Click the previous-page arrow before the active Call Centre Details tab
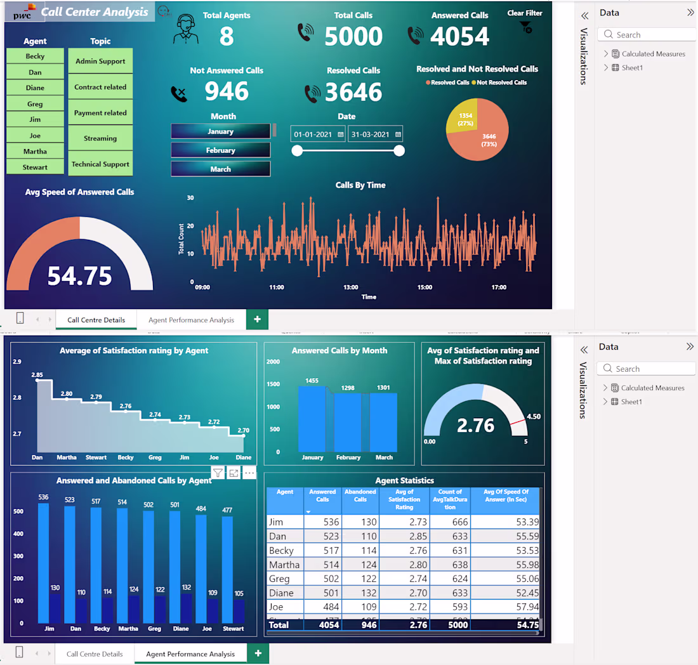 (x=37, y=319)
